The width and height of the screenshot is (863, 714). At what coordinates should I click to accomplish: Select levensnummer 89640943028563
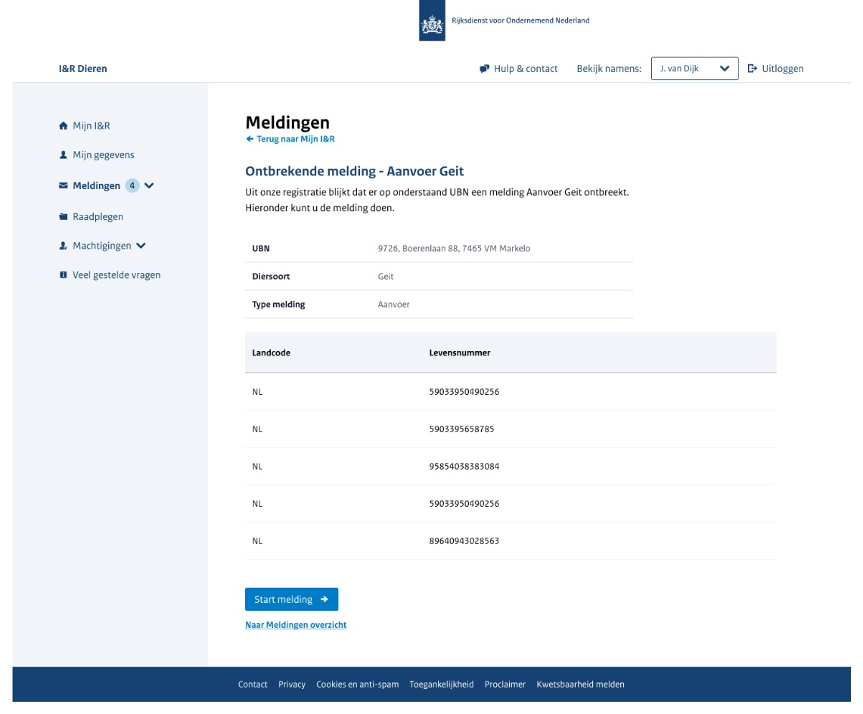(464, 541)
